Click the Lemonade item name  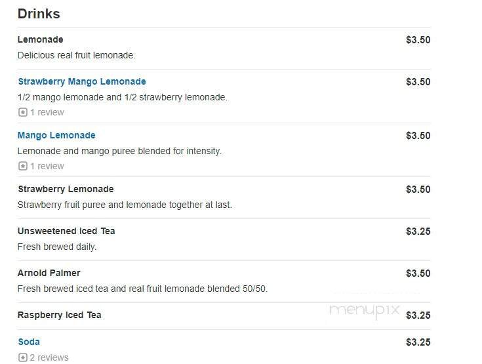40,40
